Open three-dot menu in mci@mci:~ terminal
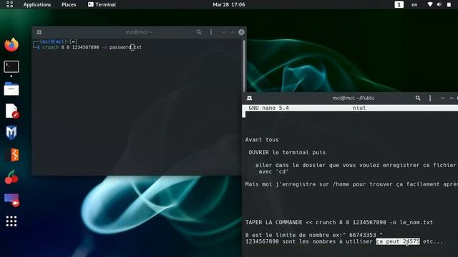Image resolution: width=458 pixels, height=257 pixels. [211, 32]
